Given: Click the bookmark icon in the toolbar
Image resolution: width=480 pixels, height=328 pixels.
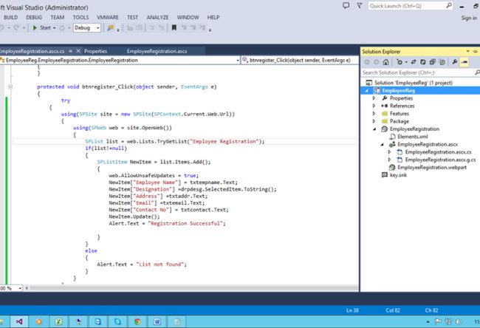Looking at the screenshot, I should point(174,28).
